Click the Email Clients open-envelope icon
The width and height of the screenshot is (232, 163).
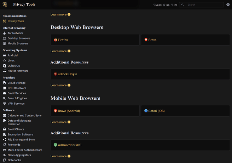pos(5,129)
